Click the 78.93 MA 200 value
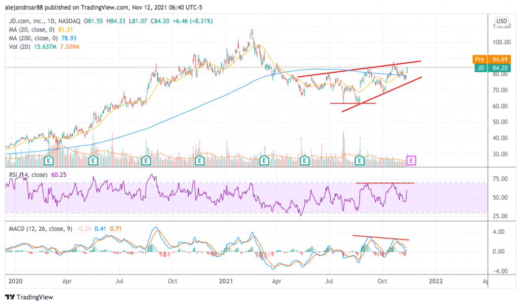Image resolution: width=521 pixels, height=306 pixels. tap(69, 38)
